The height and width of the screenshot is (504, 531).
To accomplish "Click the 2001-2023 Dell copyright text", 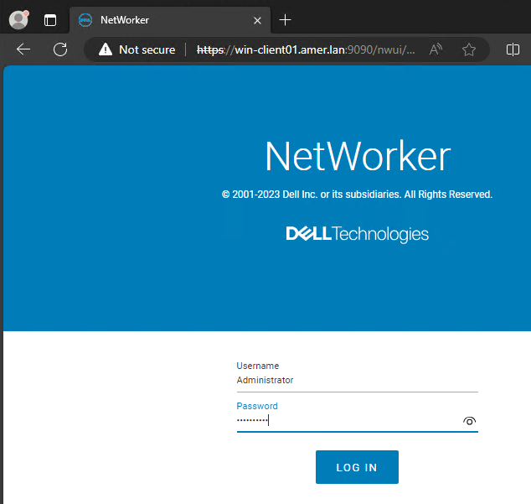I will (358, 195).
